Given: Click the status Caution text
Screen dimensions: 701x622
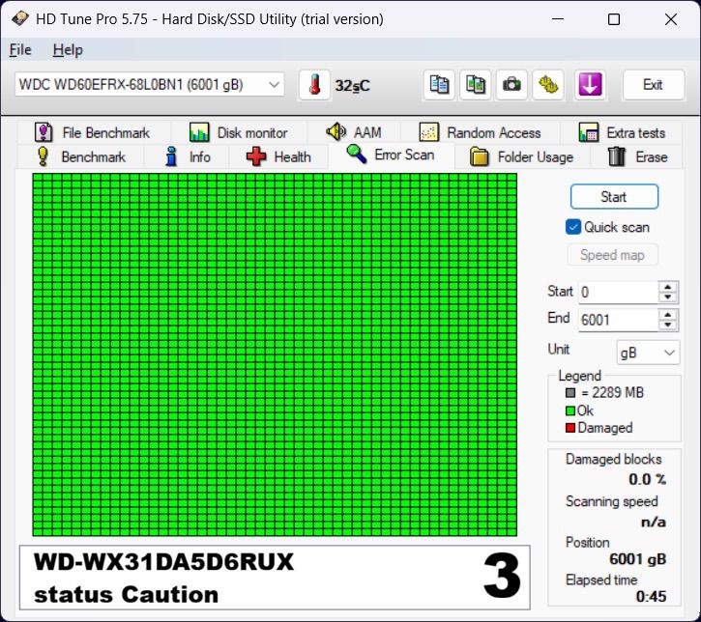Looking at the screenshot, I should 126,595.
